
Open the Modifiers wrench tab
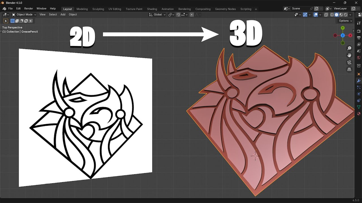tap(359, 81)
